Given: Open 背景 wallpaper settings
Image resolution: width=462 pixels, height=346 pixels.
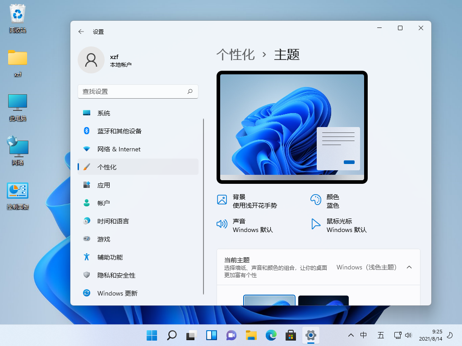Looking at the screenshot, I should 248,201.
